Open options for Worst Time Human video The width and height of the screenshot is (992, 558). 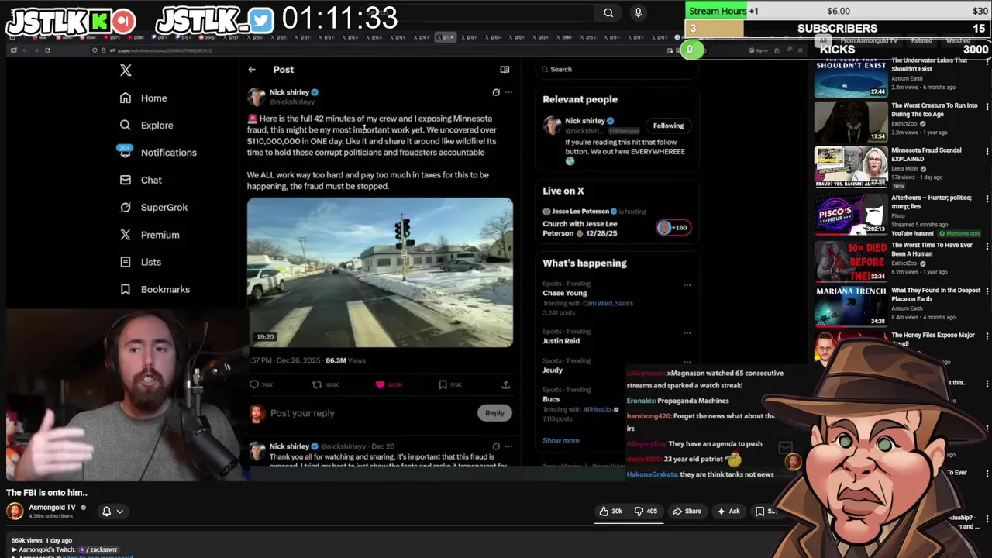tap(987, 246)
